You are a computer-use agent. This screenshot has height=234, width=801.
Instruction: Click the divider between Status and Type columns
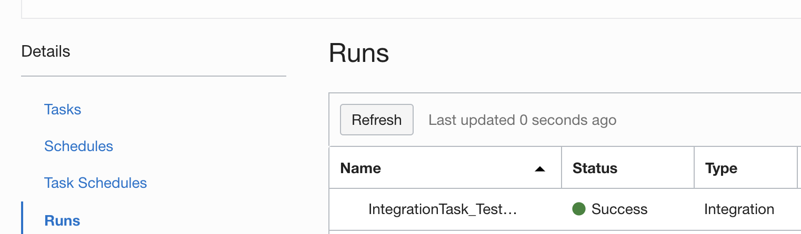pos(694,168)
